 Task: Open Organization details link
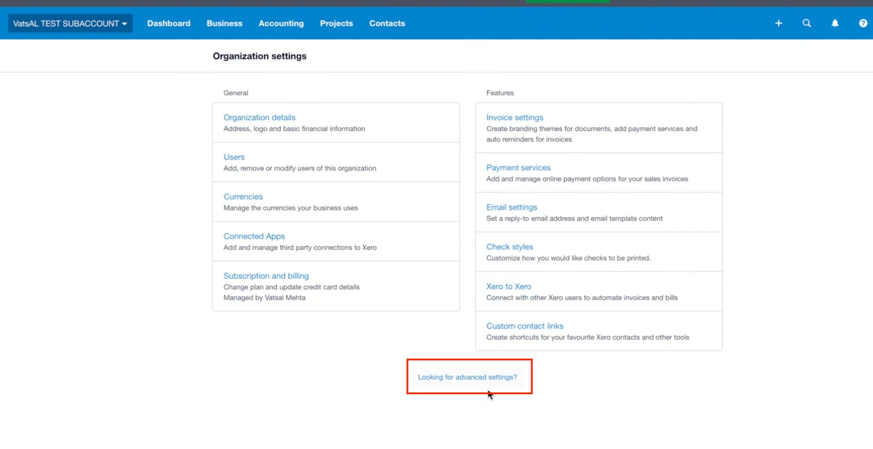click(x=259, y=118)
